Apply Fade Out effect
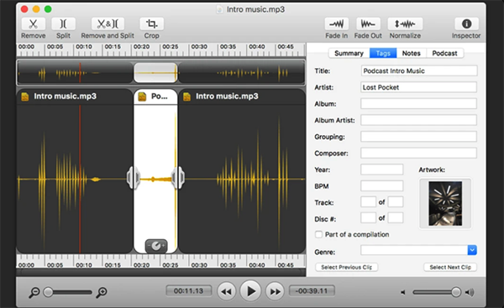The image size is (504, 308). pos(368,24)
